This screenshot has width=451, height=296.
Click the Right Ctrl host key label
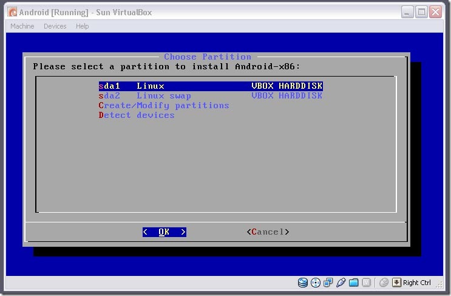[417, 283]
